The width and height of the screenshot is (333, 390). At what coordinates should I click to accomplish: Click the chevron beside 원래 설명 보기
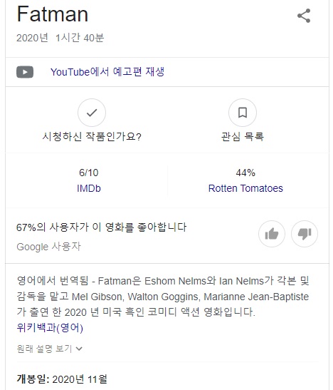click(x=79, y=349)
